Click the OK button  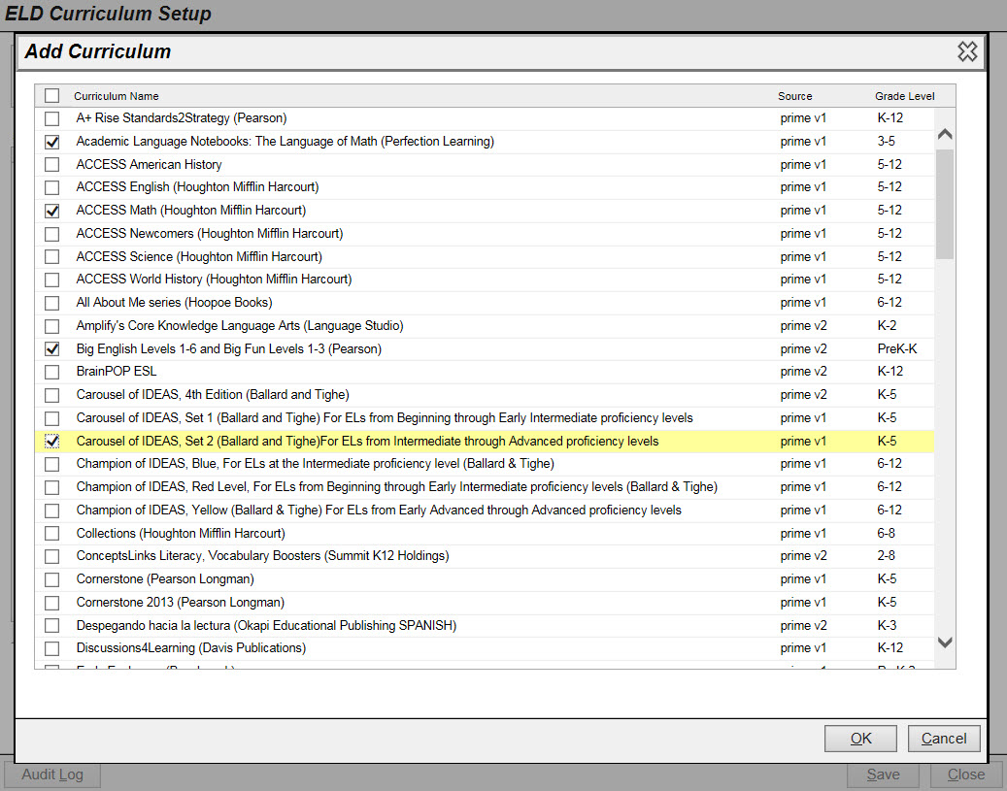(x=860, y=739)
